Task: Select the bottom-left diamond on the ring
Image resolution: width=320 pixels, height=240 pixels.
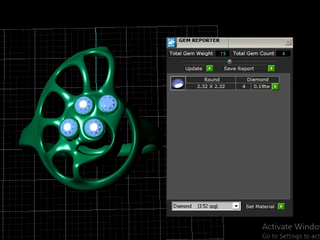Action: click(x=69, y=127)
